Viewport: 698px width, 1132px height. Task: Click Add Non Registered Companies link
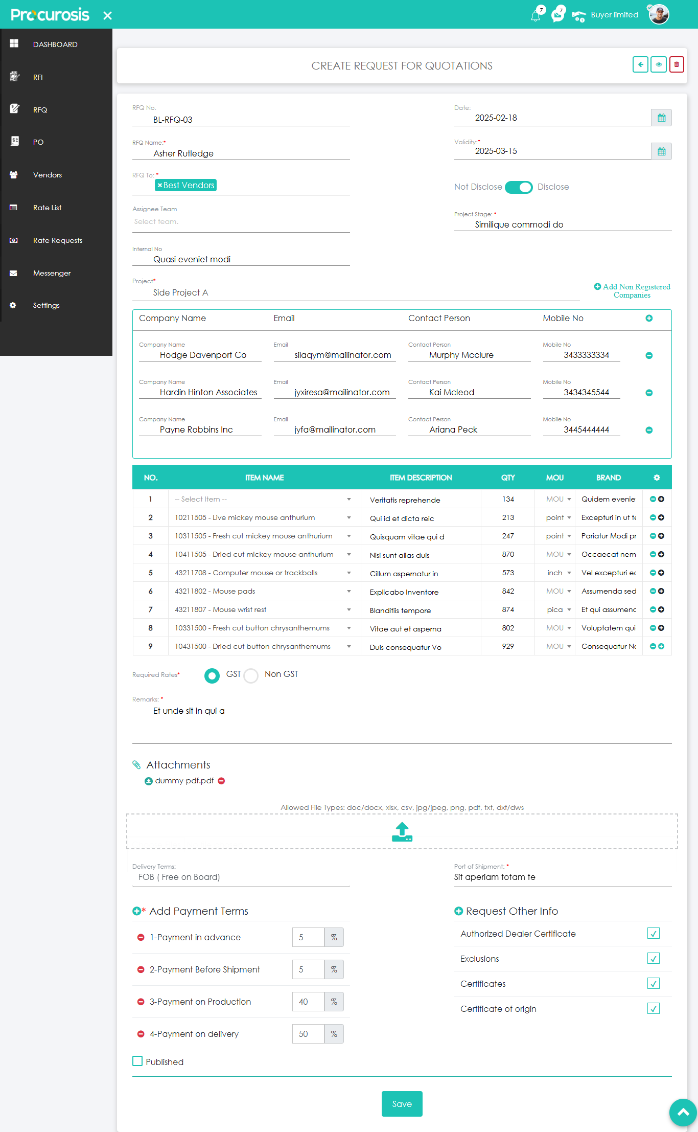632,290
